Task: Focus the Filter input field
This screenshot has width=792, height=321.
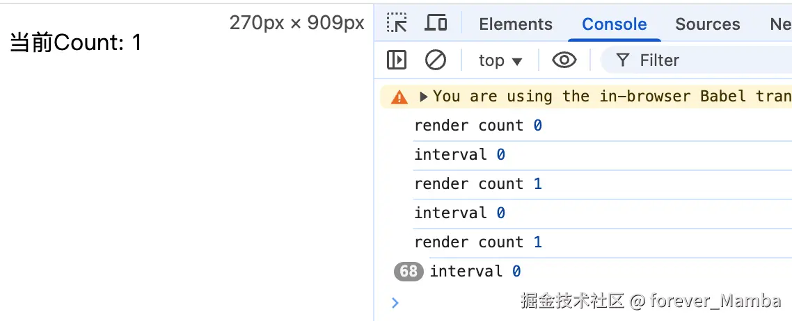Action: [x=697, y=60]
